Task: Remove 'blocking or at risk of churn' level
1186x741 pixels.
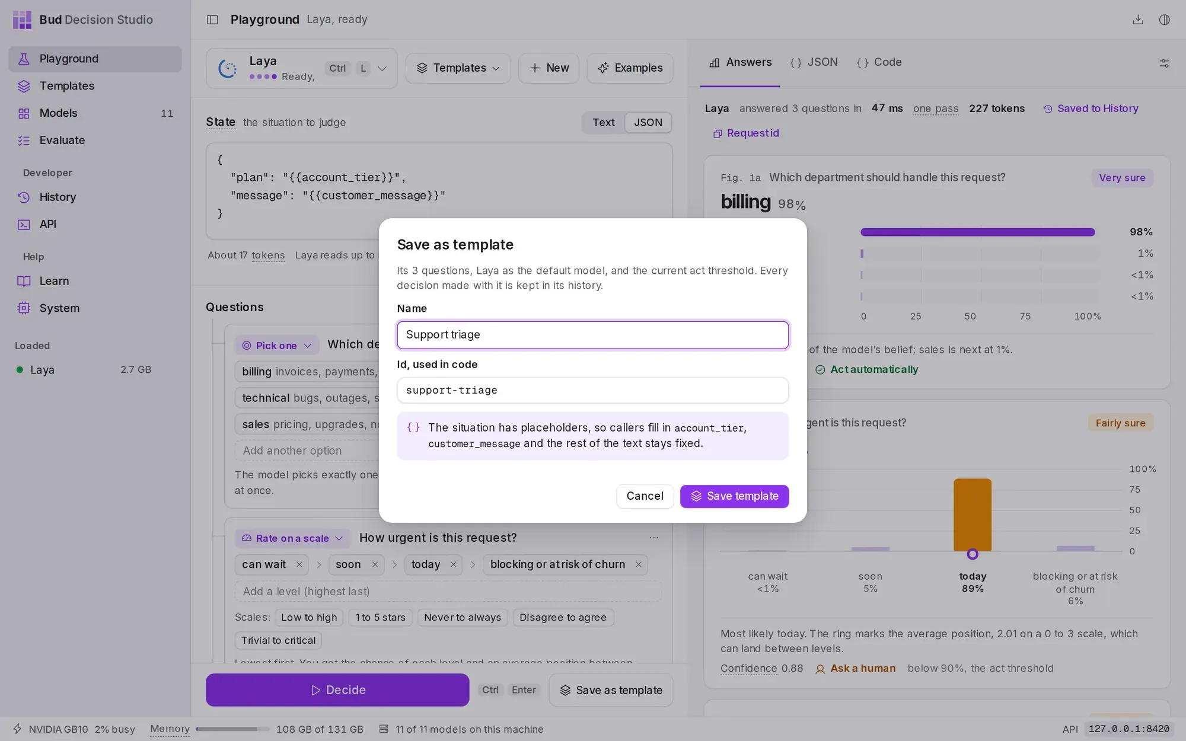Action: [x=639, y=564]
